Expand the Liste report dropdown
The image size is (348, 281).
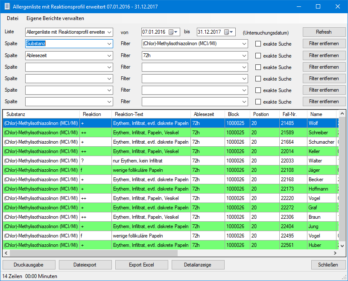pos(109,32)
